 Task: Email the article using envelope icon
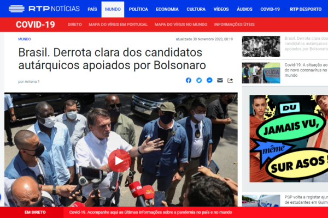point(220,80)
